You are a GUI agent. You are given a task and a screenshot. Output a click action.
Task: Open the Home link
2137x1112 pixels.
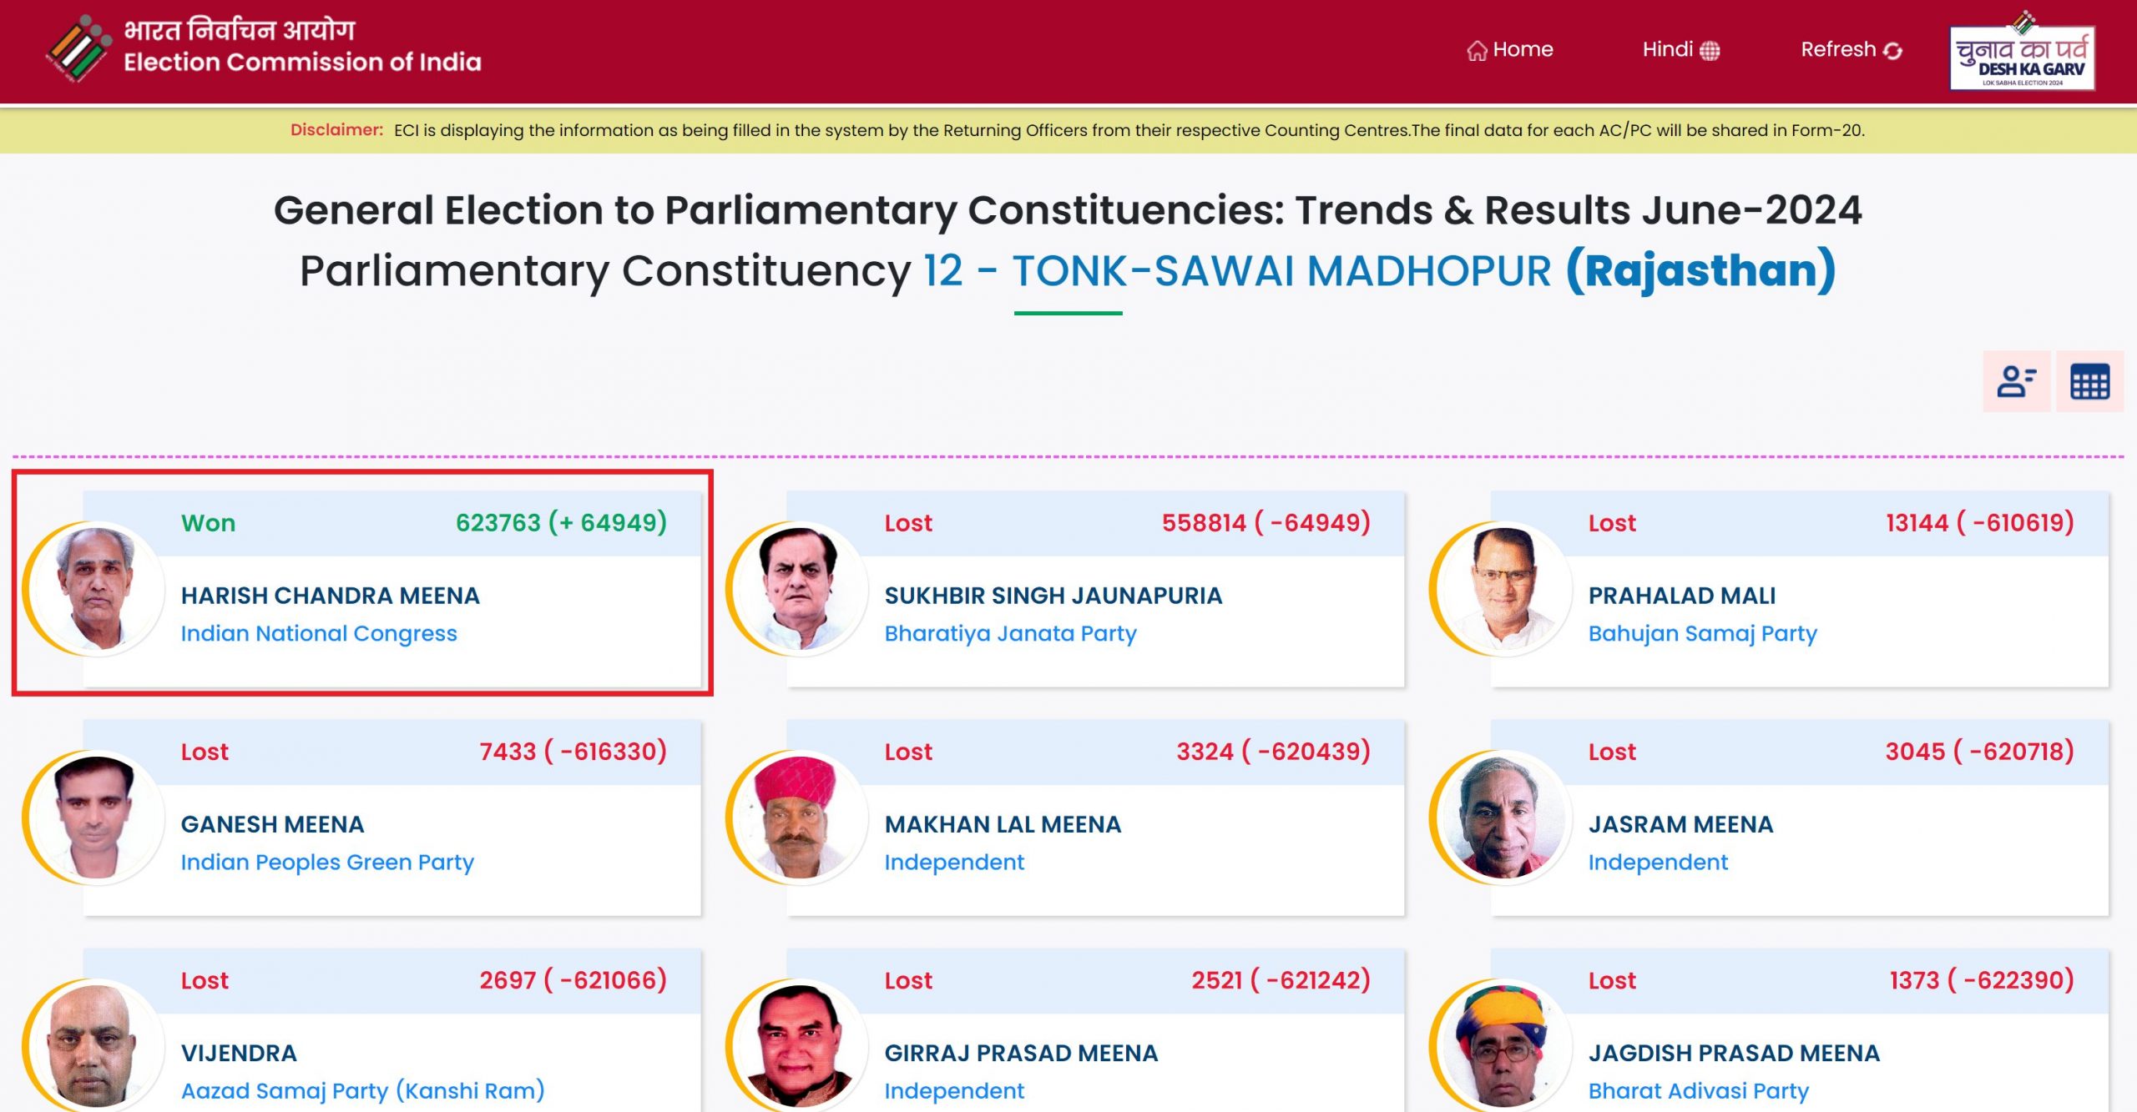pos(1509,49)
